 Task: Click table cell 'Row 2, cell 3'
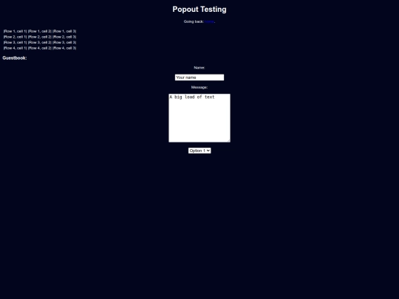tap(64, 37)
